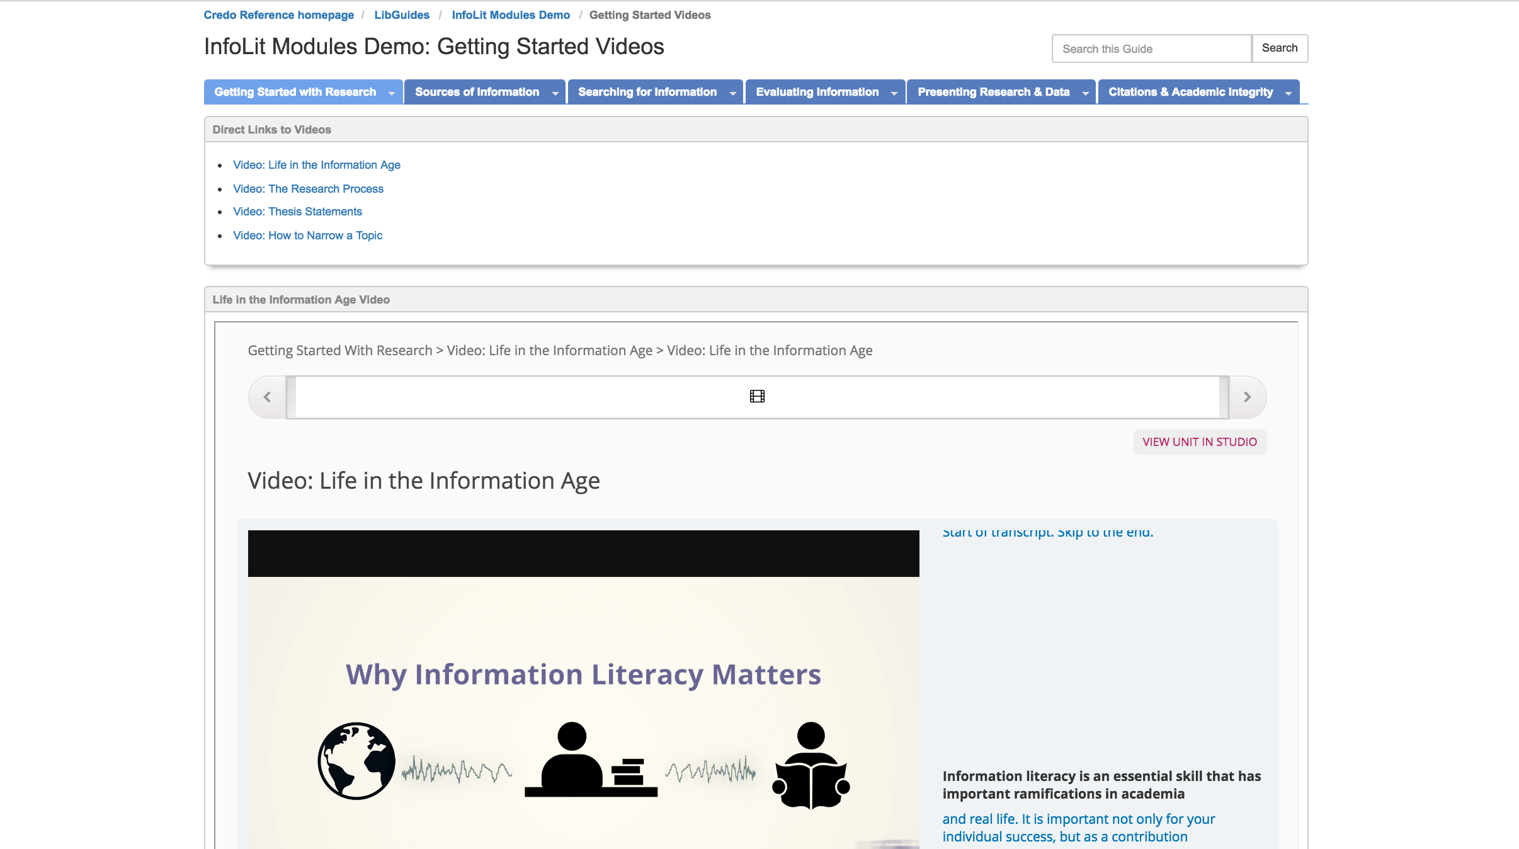The image size is (1519, 849).
Task: Open Credo Reference homepage breadcrumb link
Action: [x=278, y=15]
